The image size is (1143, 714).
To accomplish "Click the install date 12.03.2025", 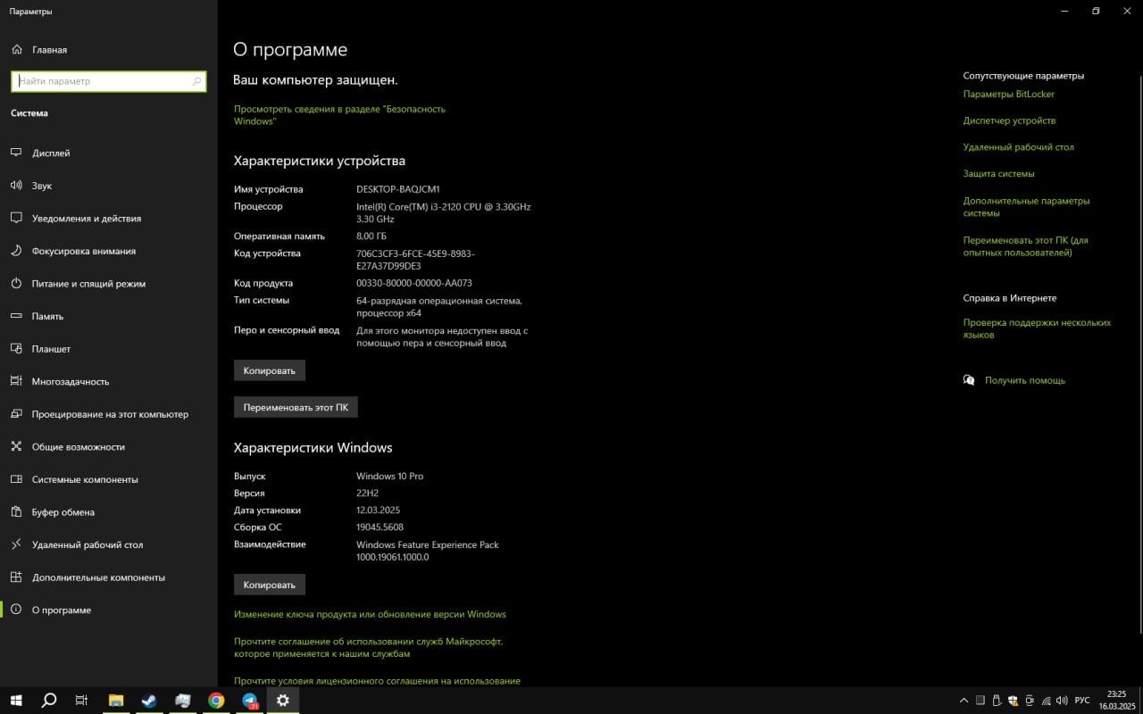I will click(x=379, y=511).
